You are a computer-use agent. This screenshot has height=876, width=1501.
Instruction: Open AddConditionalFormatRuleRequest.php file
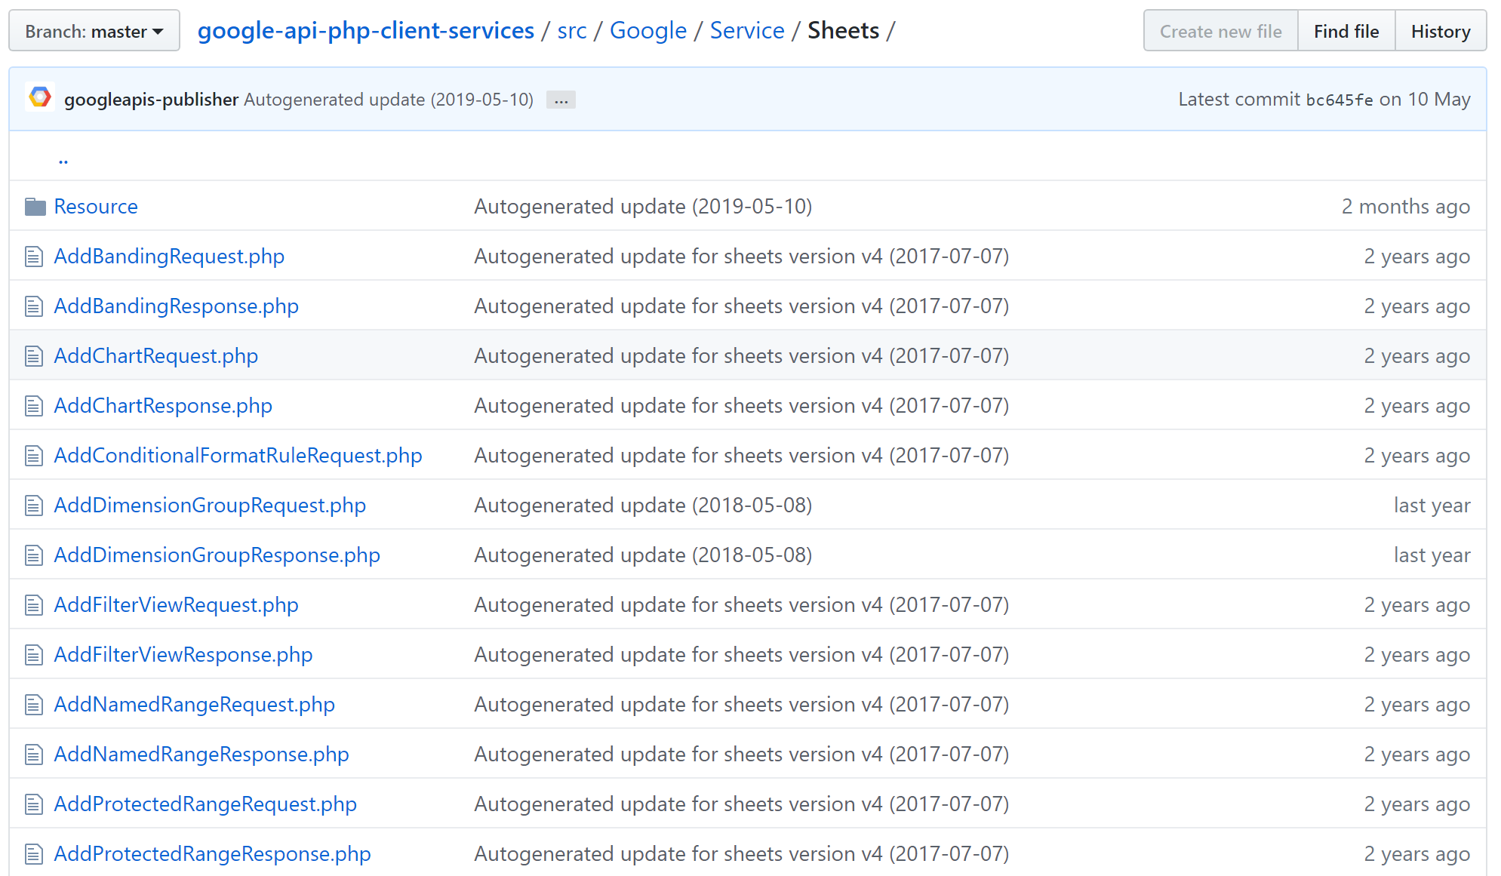(x=238, y=456)
